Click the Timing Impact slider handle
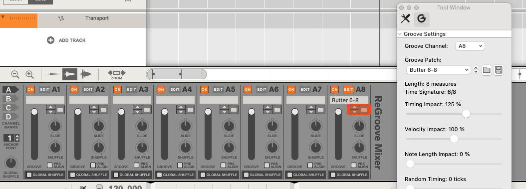Image resolution: width=526 pixels, height=189 pixels. 466,114
